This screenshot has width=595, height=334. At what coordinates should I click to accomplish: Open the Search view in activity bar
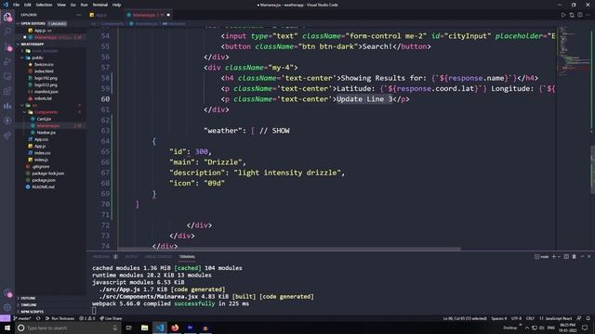click(7, 32)
